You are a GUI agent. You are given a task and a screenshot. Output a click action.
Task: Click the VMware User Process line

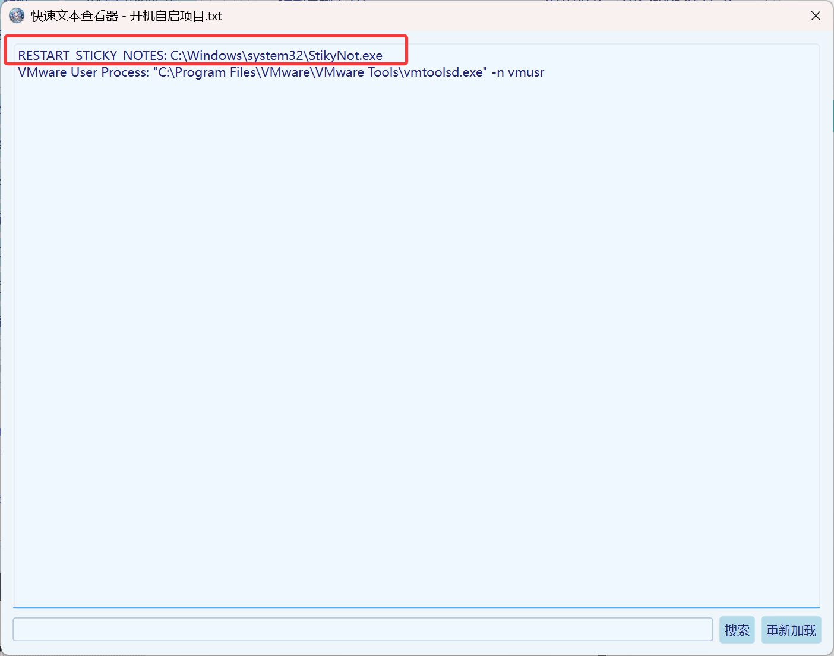click(281, 72)
